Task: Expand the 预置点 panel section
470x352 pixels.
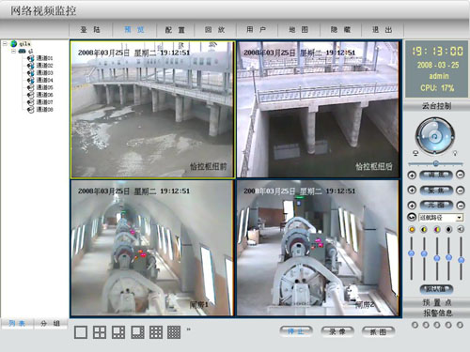Action: (437, 302)
